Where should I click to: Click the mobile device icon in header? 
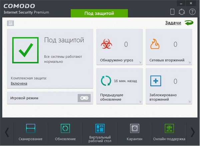172,12
